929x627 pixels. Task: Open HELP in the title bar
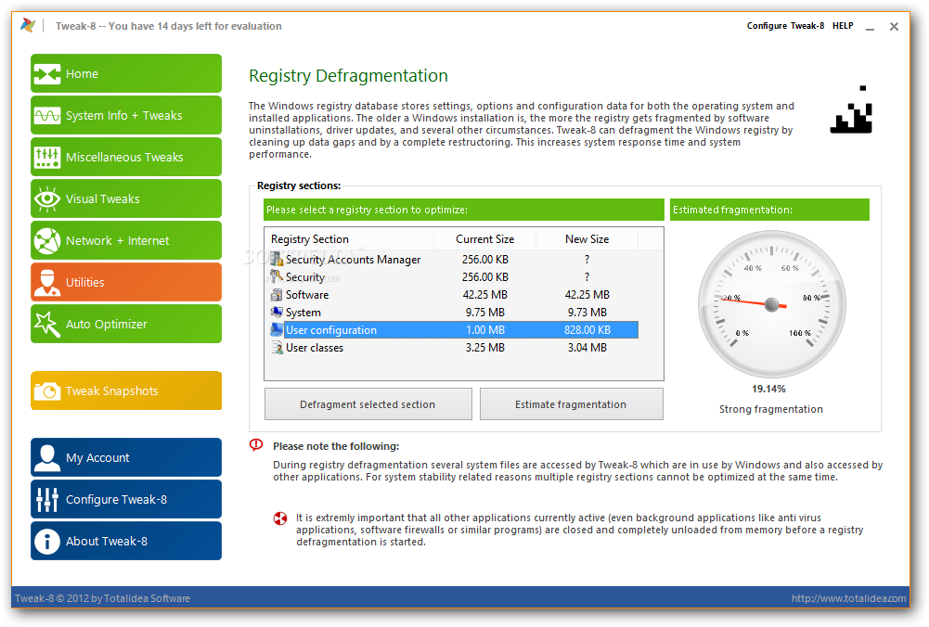843,25
